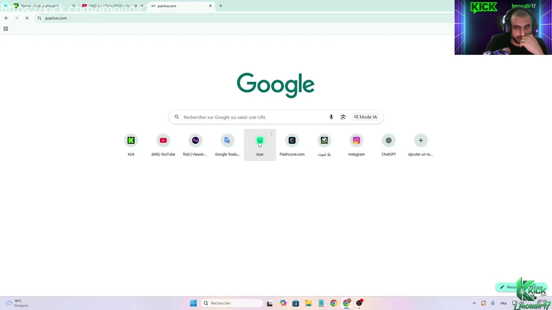The height and width of the screenshot is (310, 552).
Task: Open Microsoft Store from the taskbar
Action: pyautogui.click(x=295, y=303)
